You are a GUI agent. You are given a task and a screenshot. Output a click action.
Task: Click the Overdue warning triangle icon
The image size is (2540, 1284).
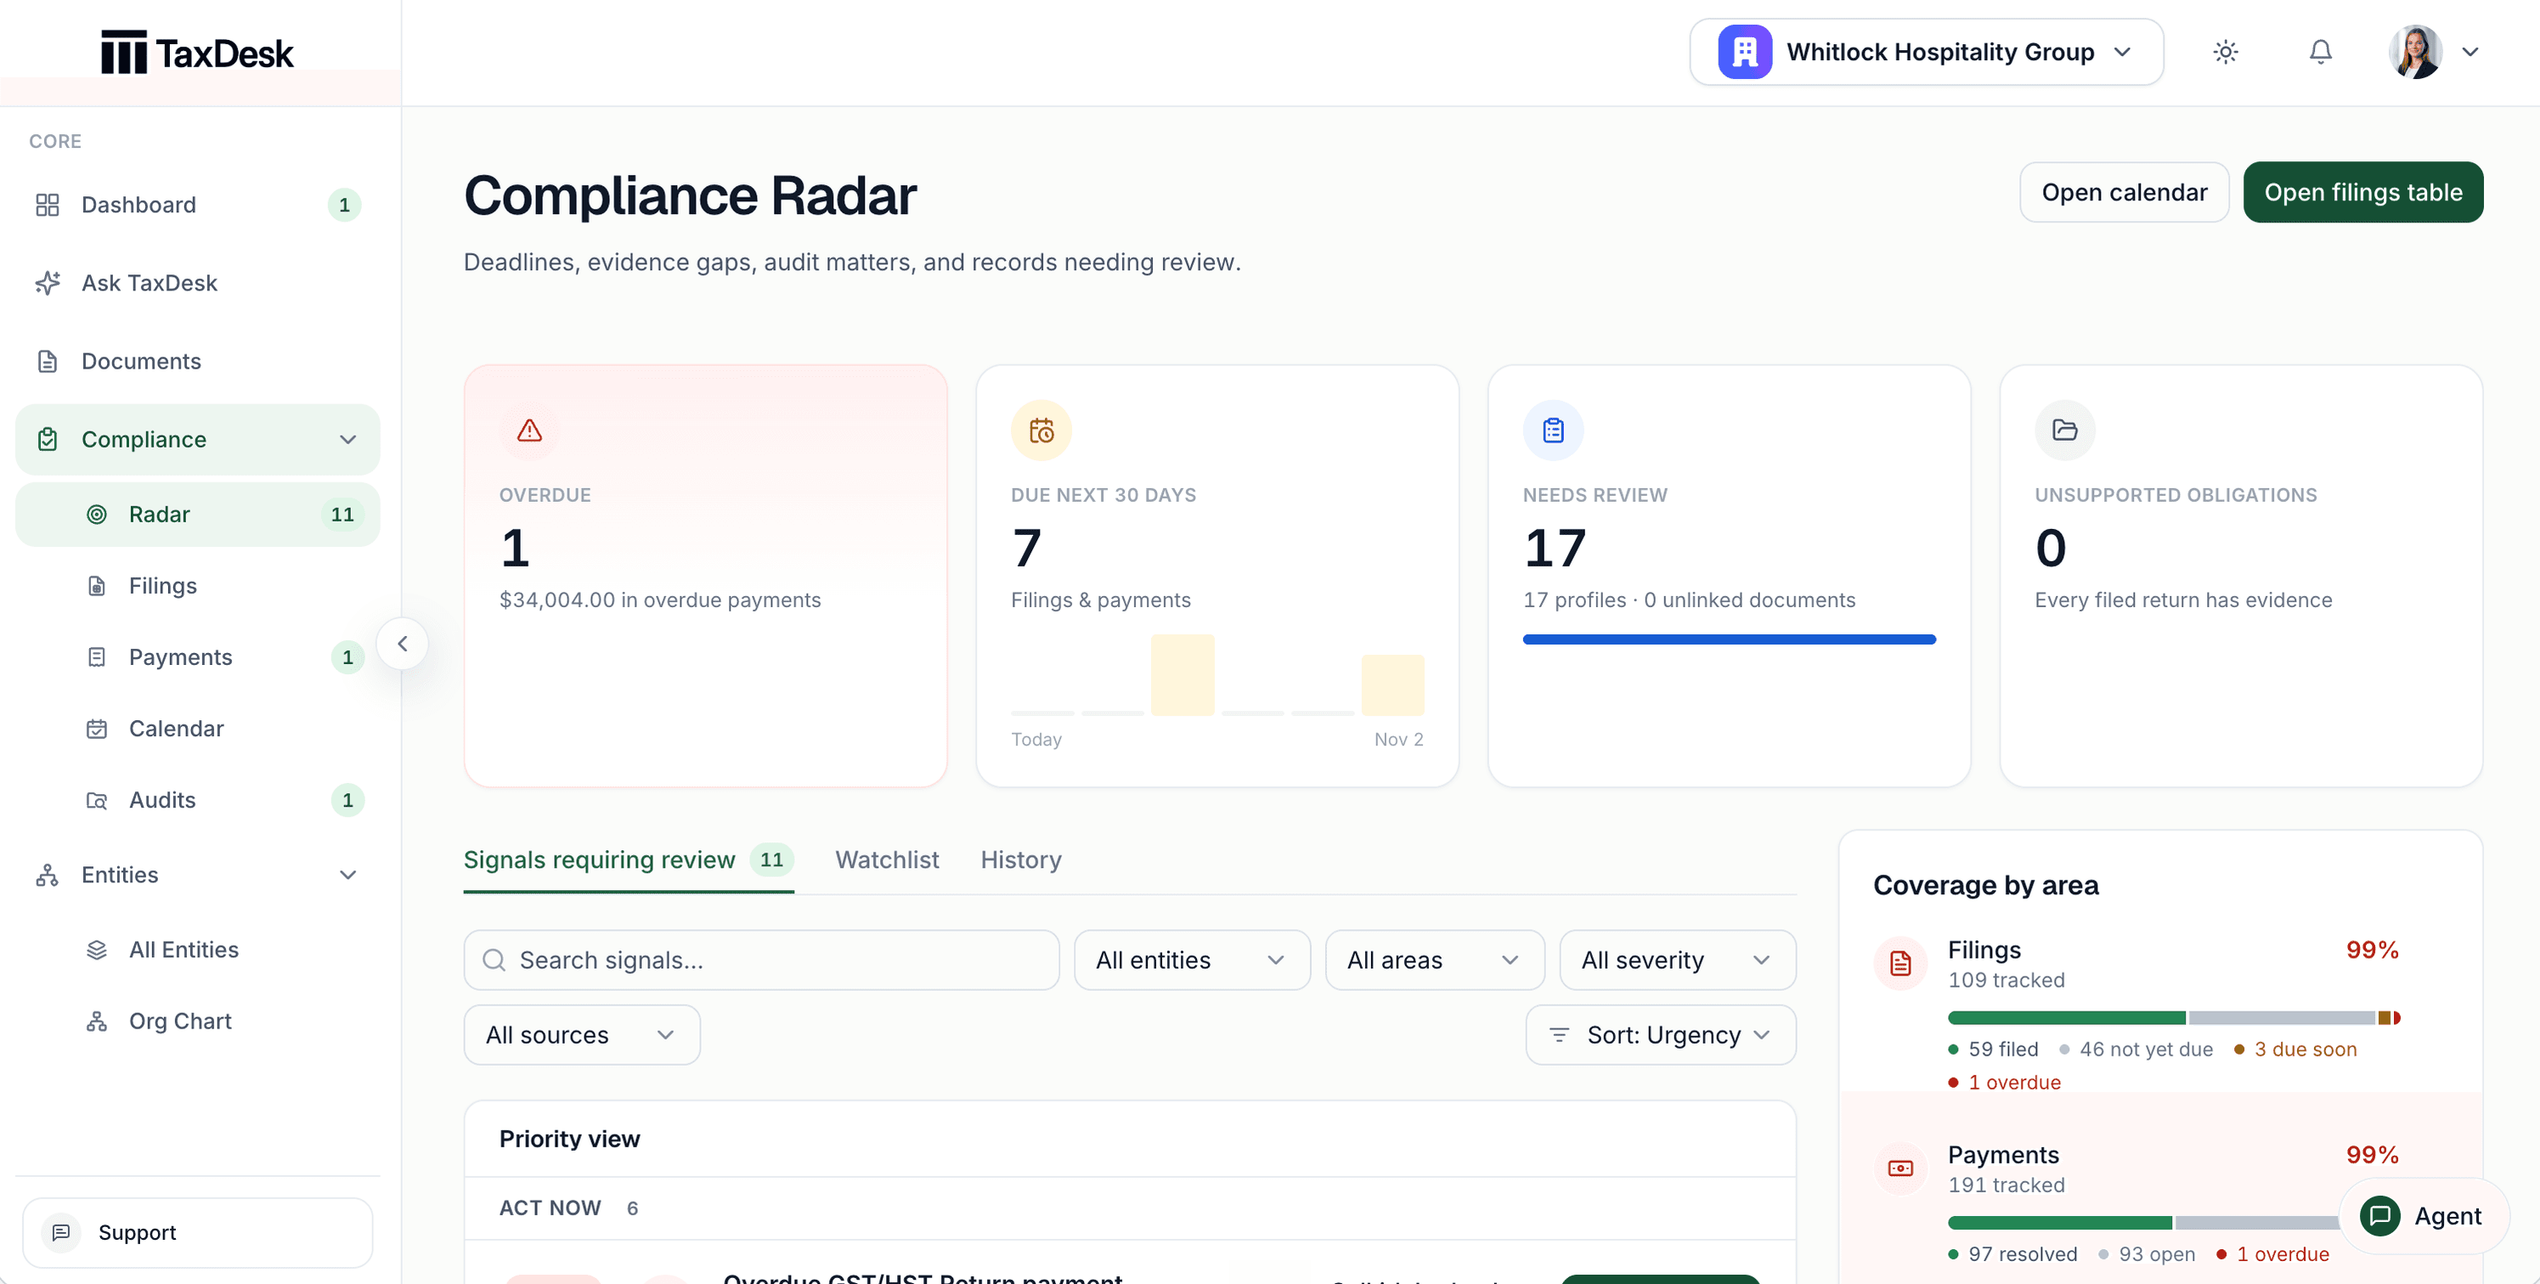click(x=529, y=431)
